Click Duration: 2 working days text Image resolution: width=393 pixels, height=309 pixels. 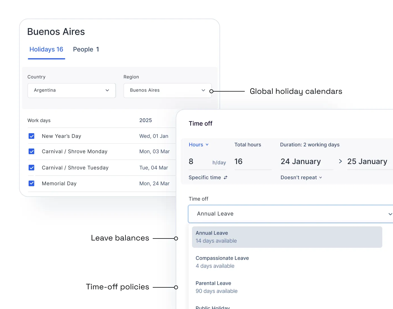point(310,145)
